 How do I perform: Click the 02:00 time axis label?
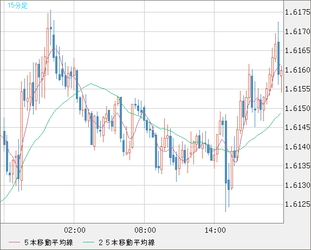[75, 230]
